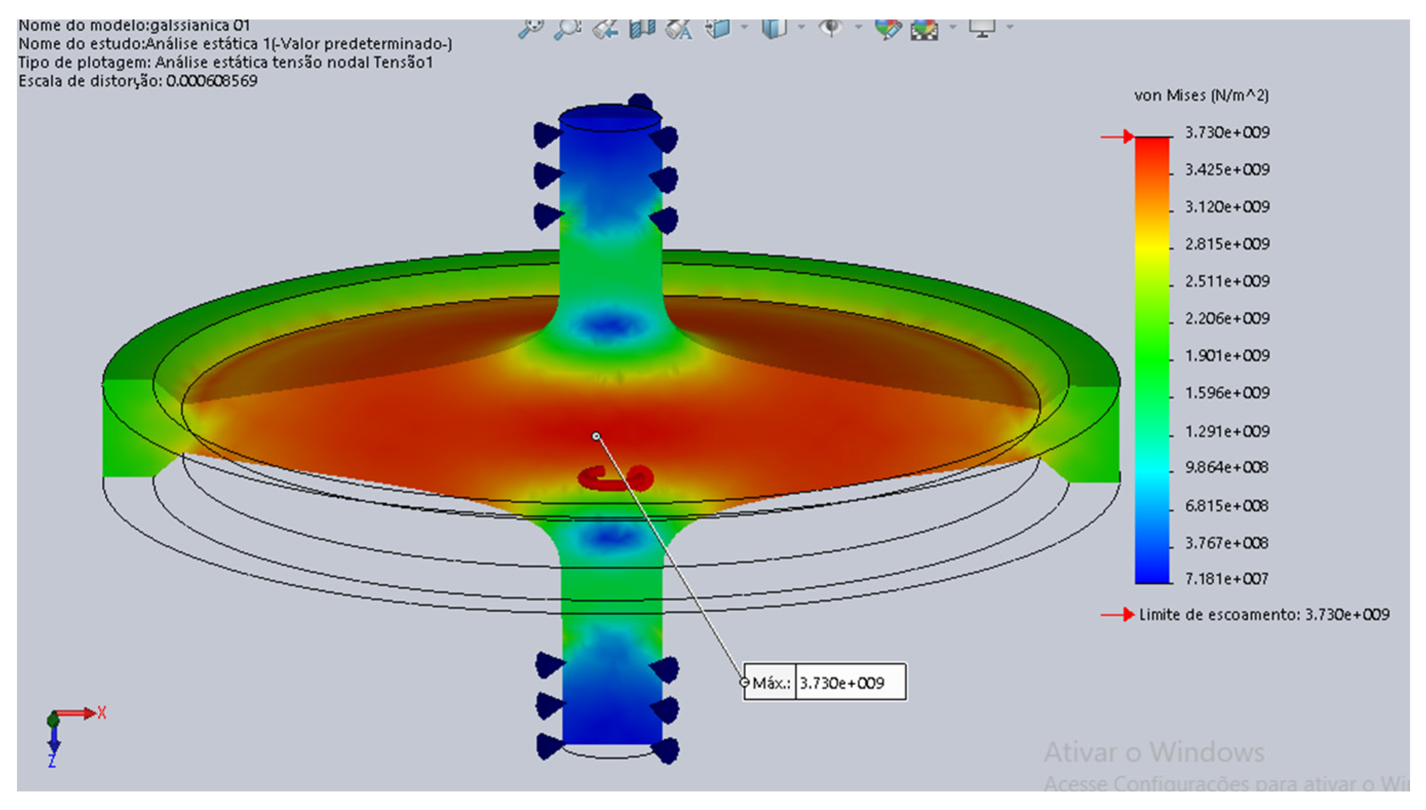The image size is (1426, 810).
Task: Click the Dynamic Annotation Views icon
Action: point(679,28)
